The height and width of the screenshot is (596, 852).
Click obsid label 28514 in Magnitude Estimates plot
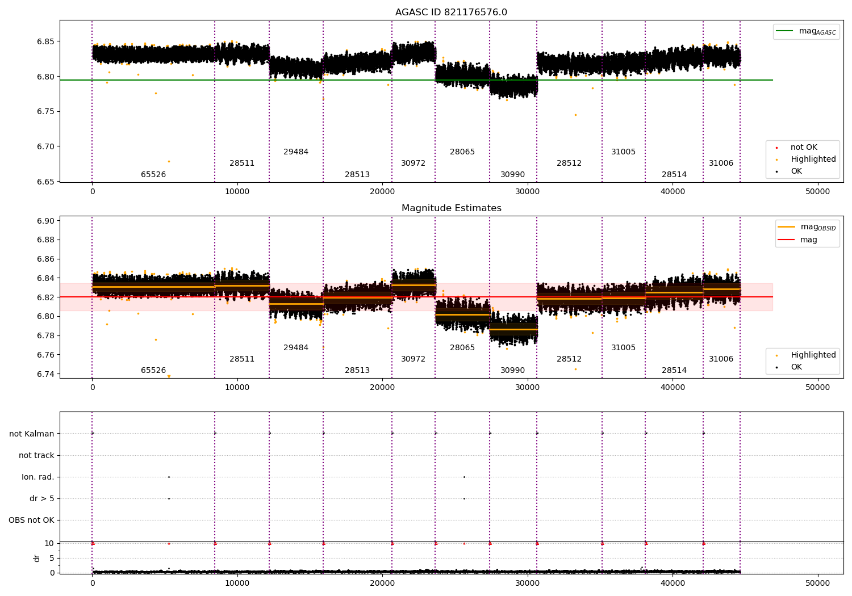point(674,371)
